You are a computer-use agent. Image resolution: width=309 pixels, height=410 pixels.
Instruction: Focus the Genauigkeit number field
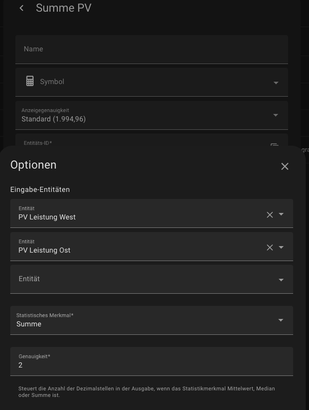point(151,365)
